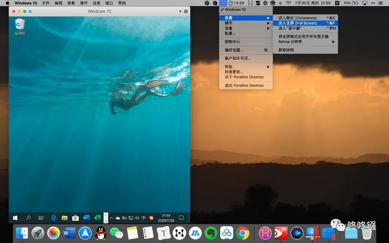Open the AirPlay display menu icon
Image resolution: width=389 pixels, height=243 pixels.
[x=365, y=3]
